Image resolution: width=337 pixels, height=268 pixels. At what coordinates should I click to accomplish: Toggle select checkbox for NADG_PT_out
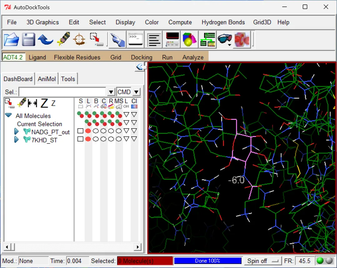[81, 131]
